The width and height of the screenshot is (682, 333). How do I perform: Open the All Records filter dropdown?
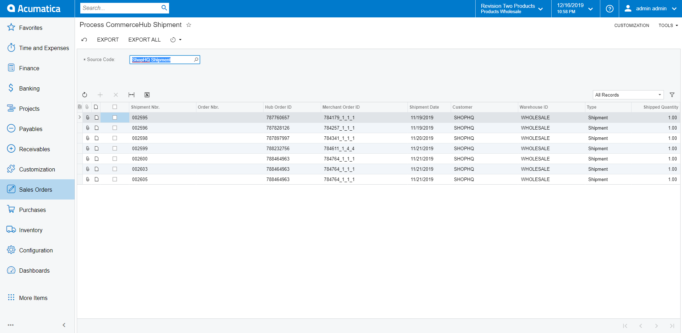click(x=628, y=95)
